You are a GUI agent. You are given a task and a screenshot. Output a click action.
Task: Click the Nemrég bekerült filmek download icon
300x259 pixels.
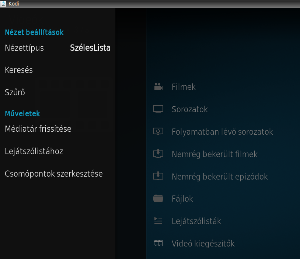click(x=158, y=154)
